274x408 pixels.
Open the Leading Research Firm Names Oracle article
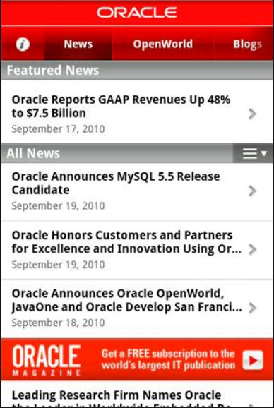[x=137, y=394]
